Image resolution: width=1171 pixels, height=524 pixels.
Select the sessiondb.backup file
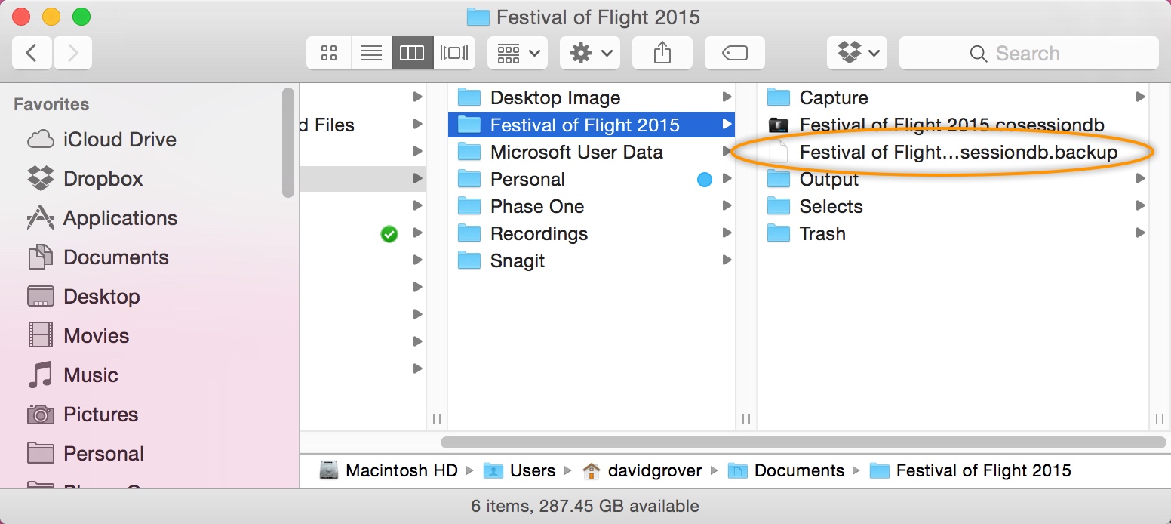pos(953,152)
